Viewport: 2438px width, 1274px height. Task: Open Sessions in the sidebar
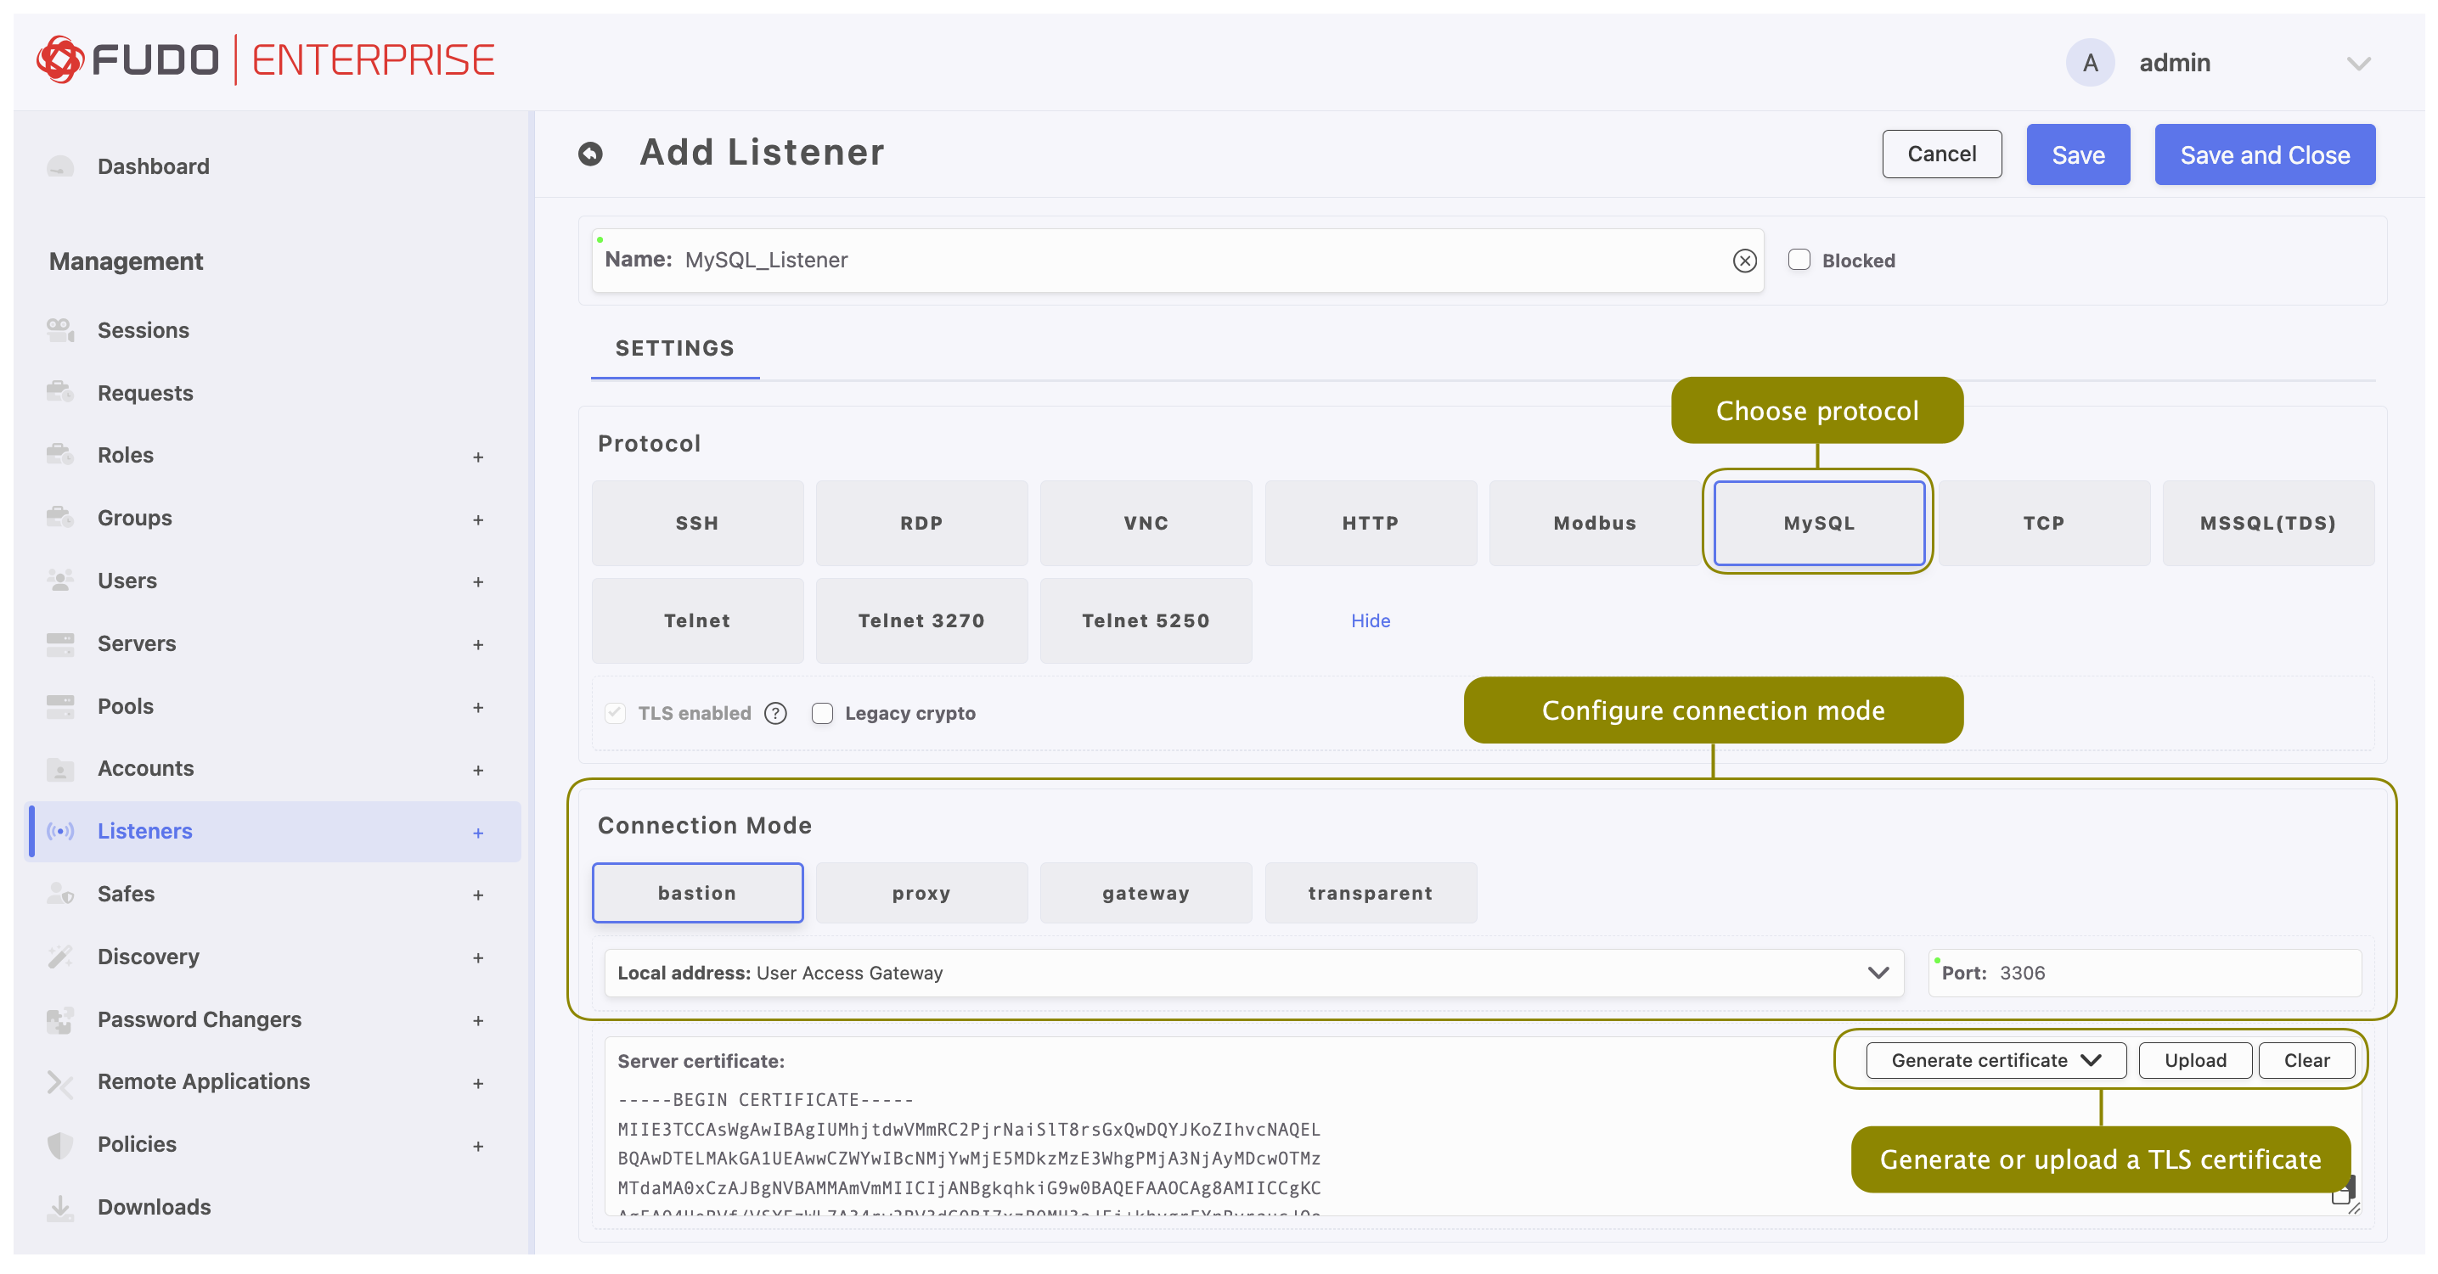pyautogui.click(x=143, y=330)
